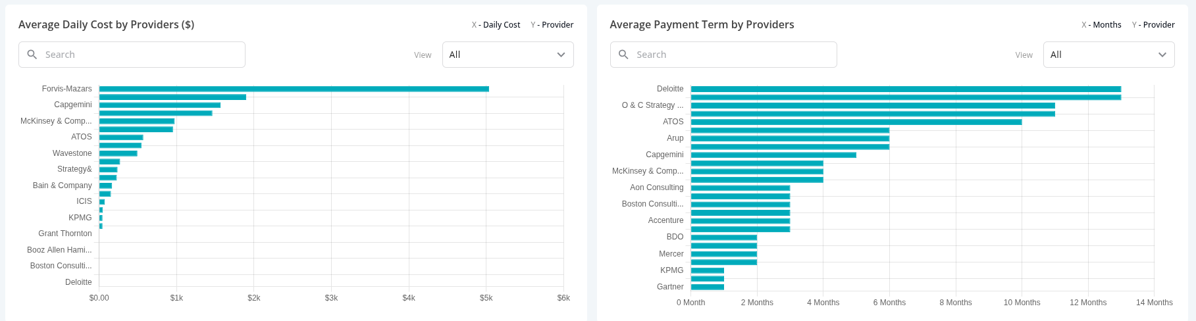Select the Forvis-Mazars bar in Daily Cost chart
1196x321 pixels.
click(294, 89)
